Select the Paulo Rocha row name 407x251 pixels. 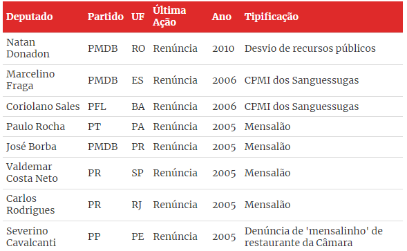[35, 127]
